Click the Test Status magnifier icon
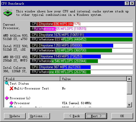The height and width of the screenshot is (122, 136). 7,83
